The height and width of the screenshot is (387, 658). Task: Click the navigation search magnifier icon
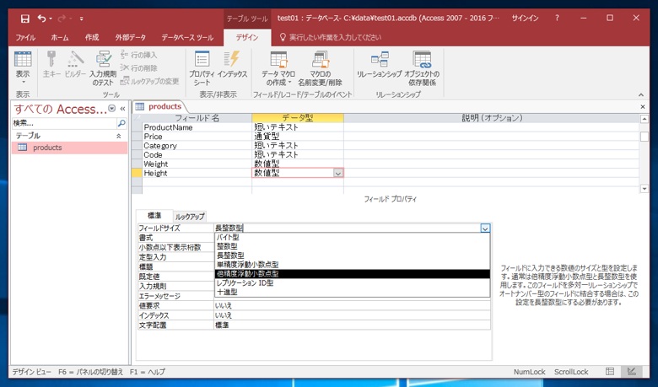coord(121,123)
